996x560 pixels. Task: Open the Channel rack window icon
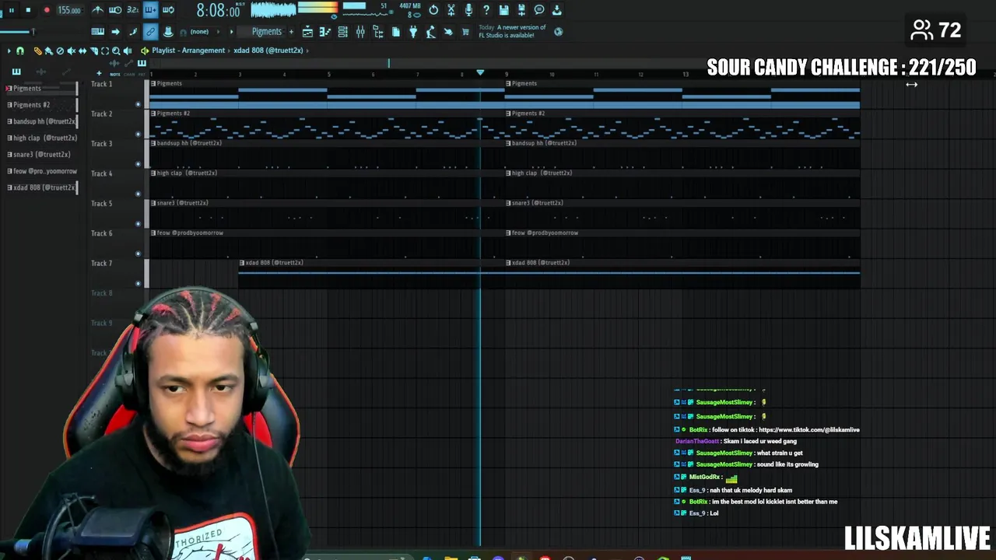pyautogui.click(x=342, y=32)
